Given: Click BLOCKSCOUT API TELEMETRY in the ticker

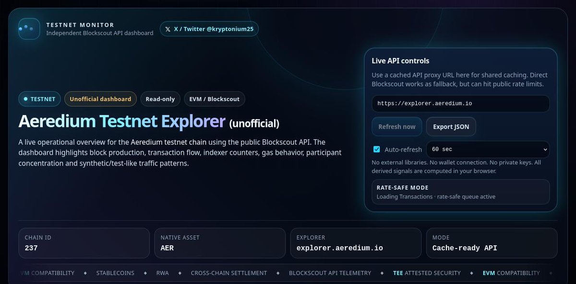Looking at the screenshot, I should (x=330, y=273).
